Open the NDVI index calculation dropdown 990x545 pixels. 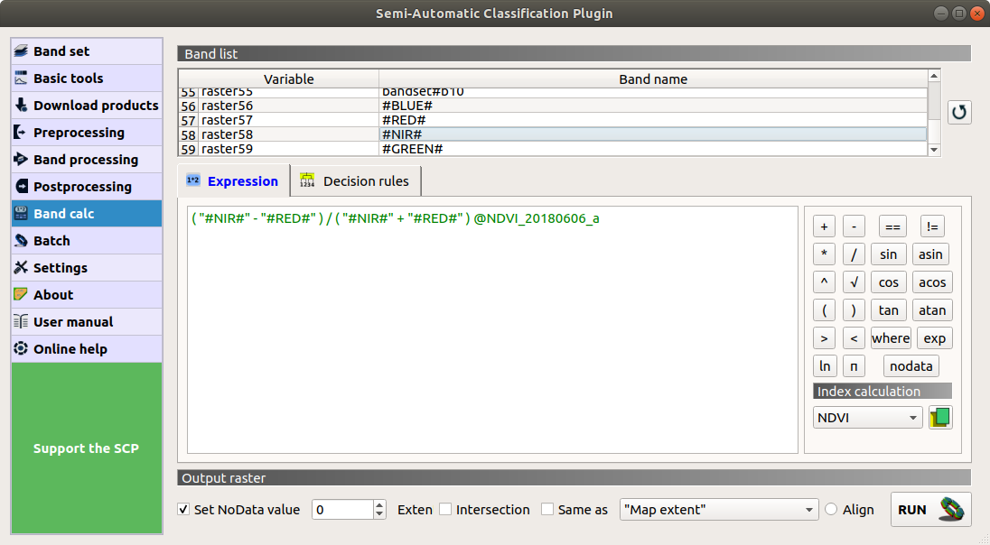point(867,418)
